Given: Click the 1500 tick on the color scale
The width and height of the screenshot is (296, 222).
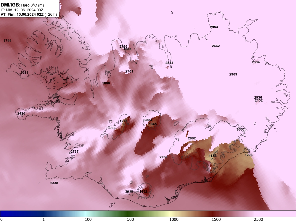Looking at the screenshot, I should 216,219.
